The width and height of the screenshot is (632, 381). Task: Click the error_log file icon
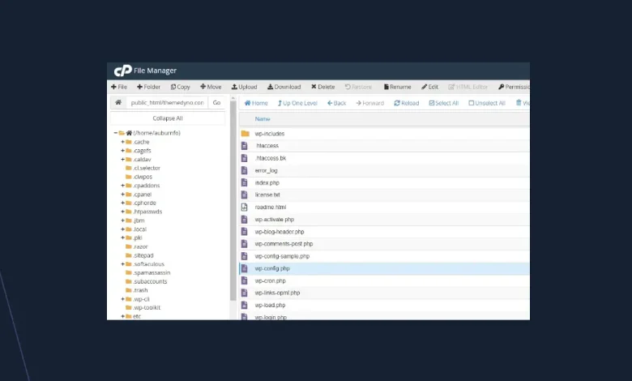tap(244, 170)
